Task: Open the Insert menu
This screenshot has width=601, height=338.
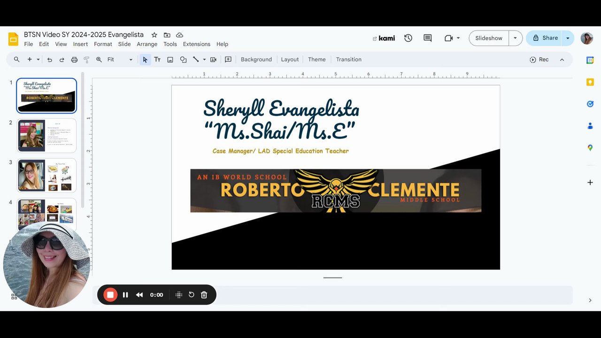Action: pyautogui.click(x=80, y=44)
